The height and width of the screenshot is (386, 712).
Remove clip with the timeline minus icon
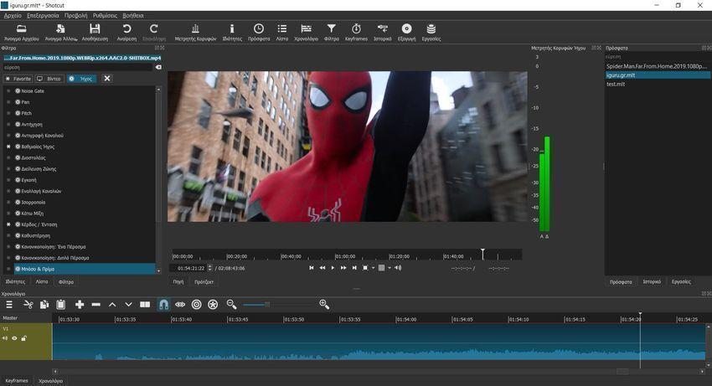click(x=95, y=305)
